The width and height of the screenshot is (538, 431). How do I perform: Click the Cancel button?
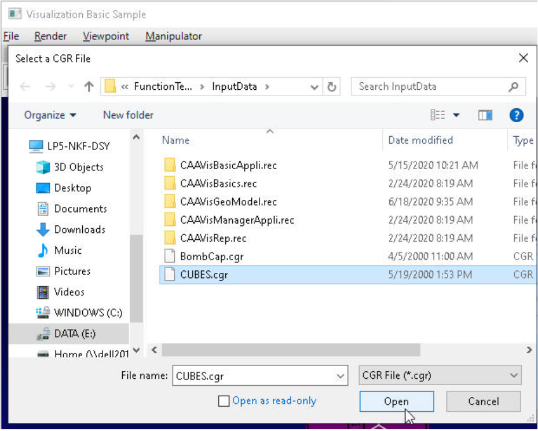tap(484, 401)
